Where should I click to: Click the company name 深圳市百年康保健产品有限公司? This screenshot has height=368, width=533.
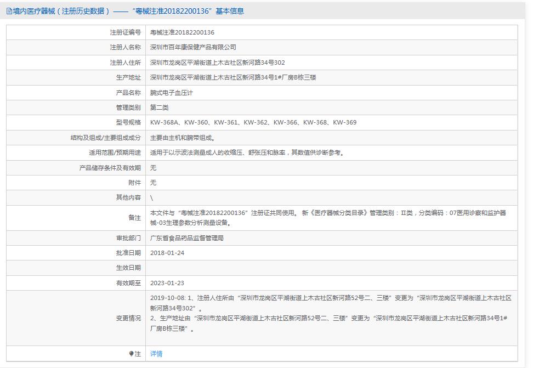[195, 47]
